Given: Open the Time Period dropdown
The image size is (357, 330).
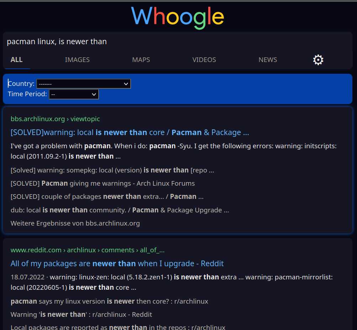Looking at the screenshot, I should click(74, 94).
